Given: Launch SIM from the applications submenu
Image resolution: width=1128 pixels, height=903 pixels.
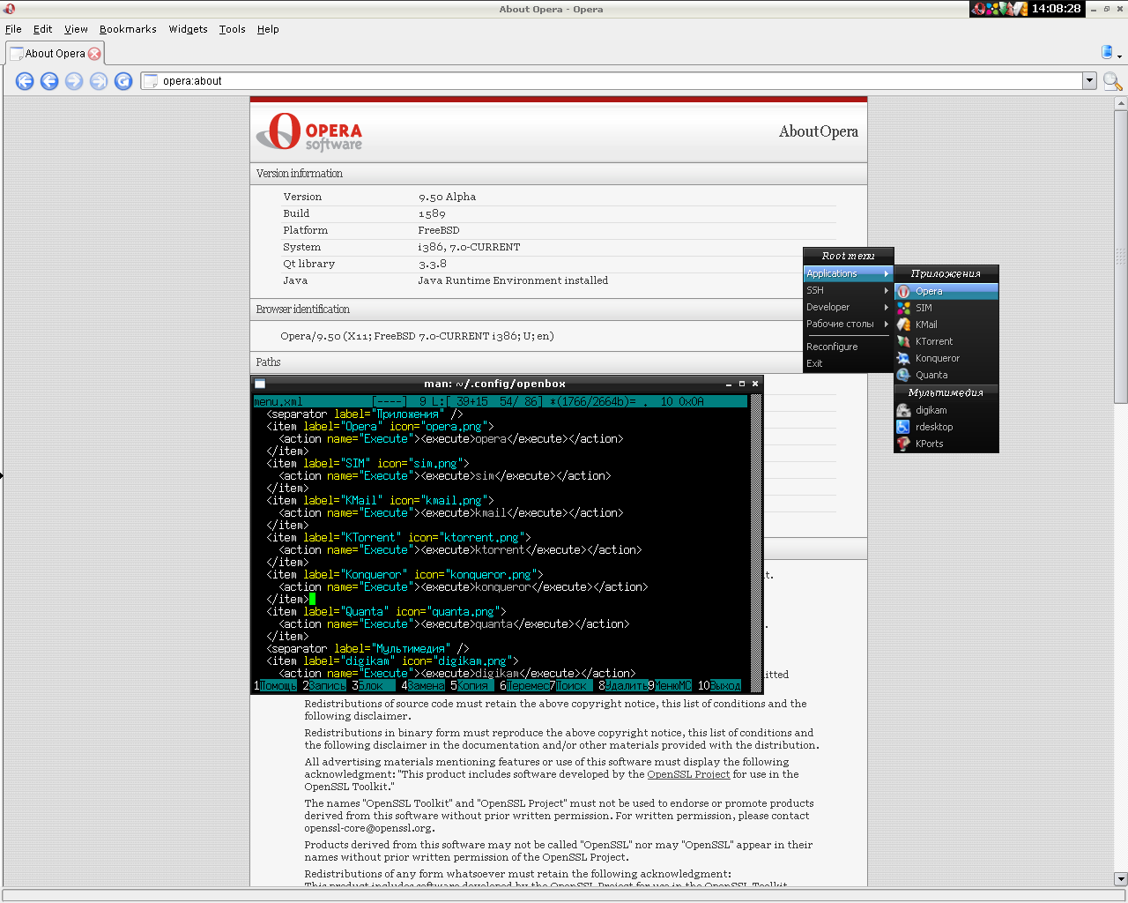Looking at the screenshot, I should (x=946, y=309).
